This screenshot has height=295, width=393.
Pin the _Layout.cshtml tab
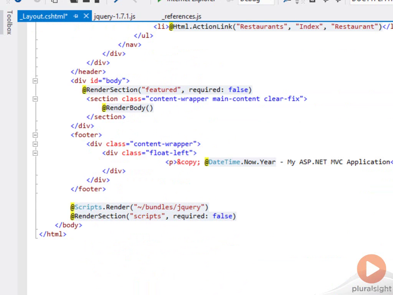tap(76, 16)
